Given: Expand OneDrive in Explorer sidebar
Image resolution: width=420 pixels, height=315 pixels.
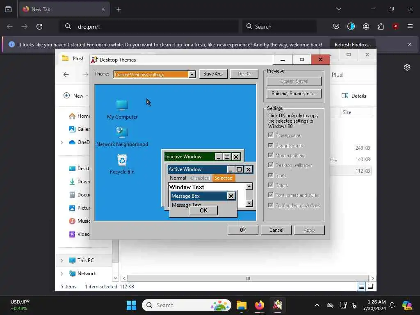Looking at the screenshot, I should click(x=62, y=142).
